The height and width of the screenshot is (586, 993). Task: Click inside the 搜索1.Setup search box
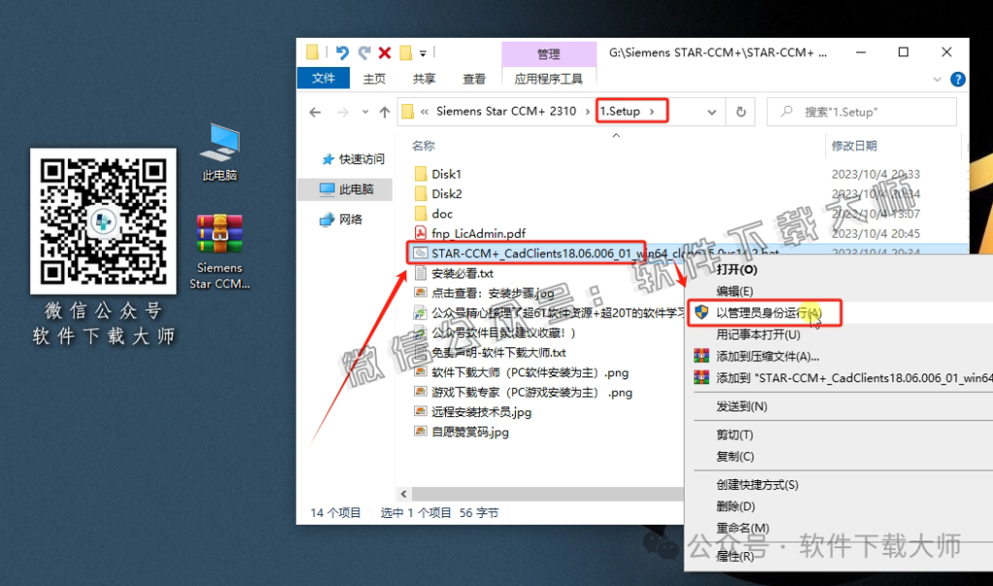coord(861,112)
